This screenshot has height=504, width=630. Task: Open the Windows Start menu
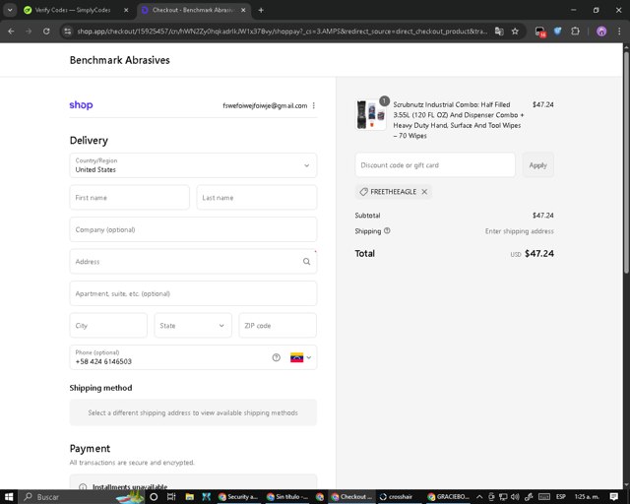tap(9, 497)
